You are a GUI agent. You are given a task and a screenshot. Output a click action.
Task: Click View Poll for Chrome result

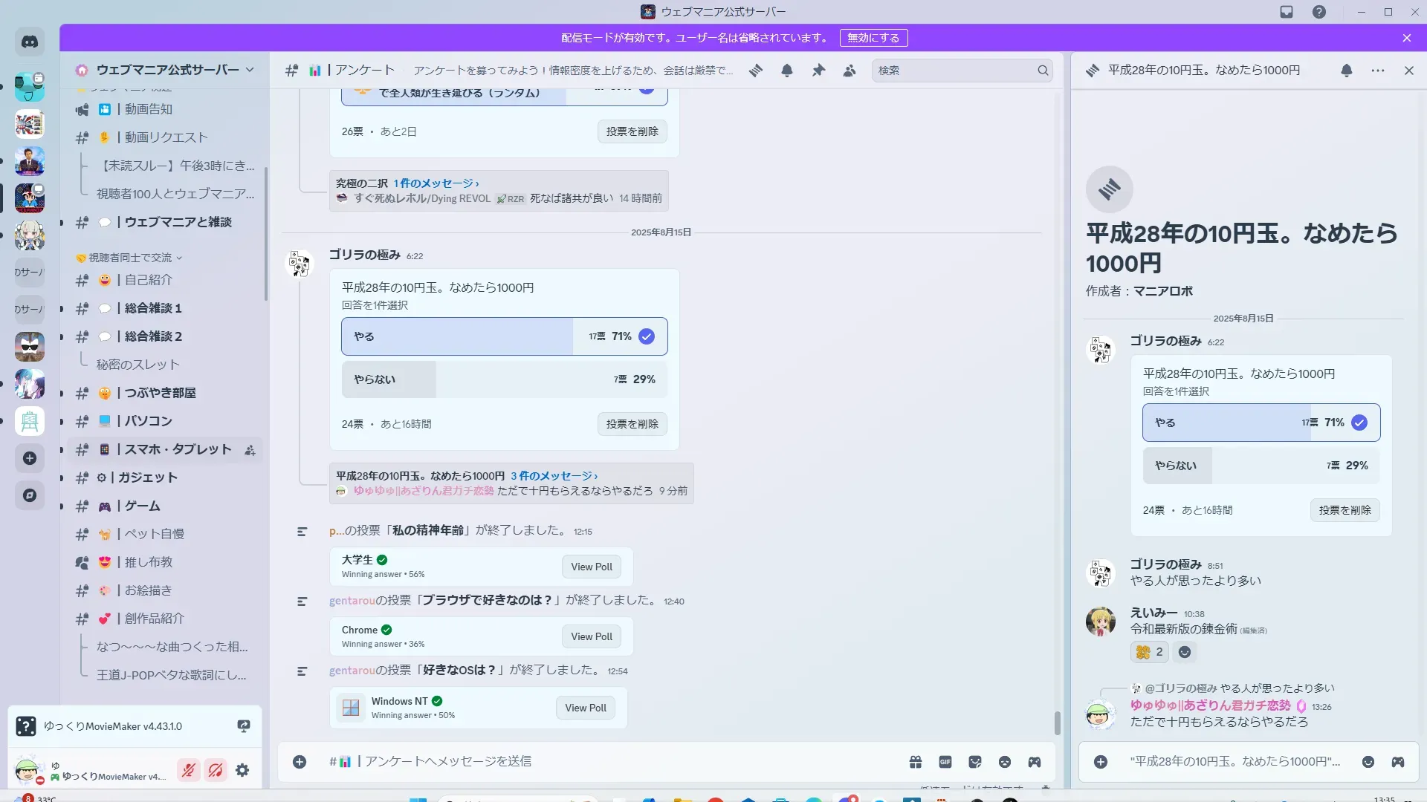(x=592, y=636)
